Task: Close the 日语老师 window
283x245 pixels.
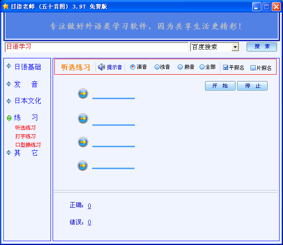Action: pyautogui.click(x=276, y=7)
